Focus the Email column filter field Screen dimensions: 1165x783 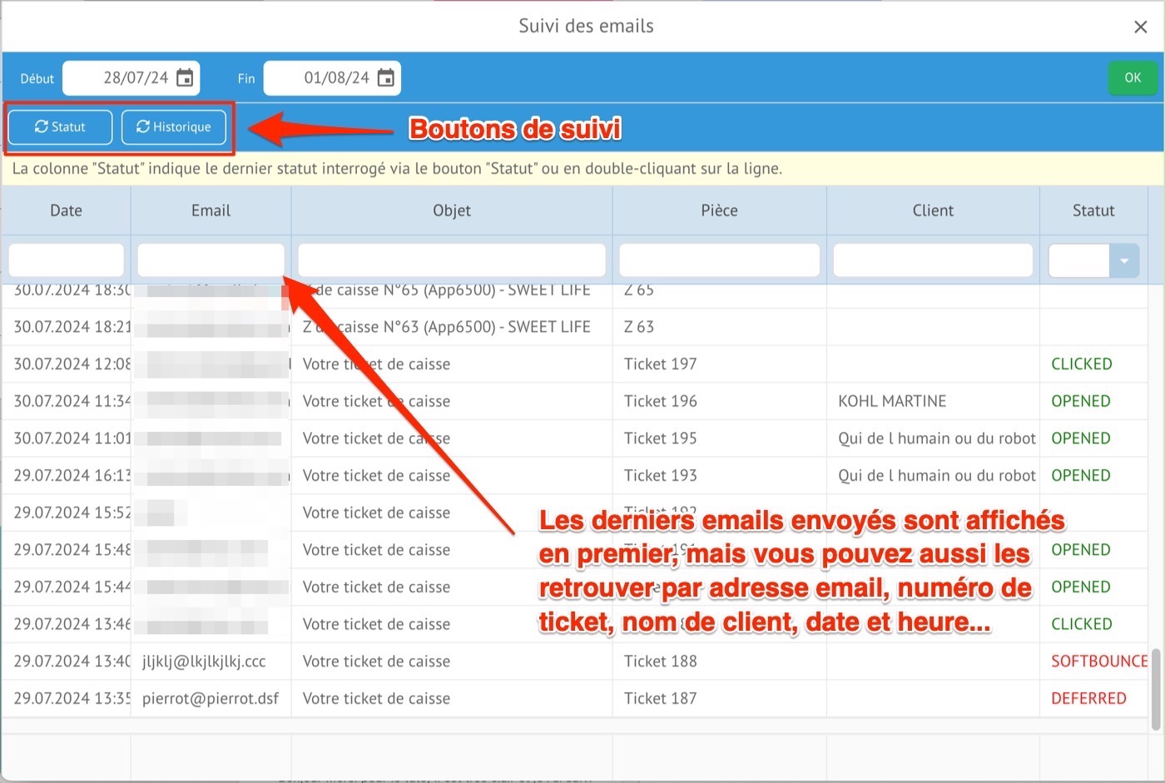click(211, 260)
